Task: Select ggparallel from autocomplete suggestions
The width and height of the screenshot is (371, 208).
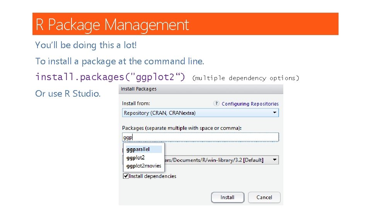Action: (138, 149)
